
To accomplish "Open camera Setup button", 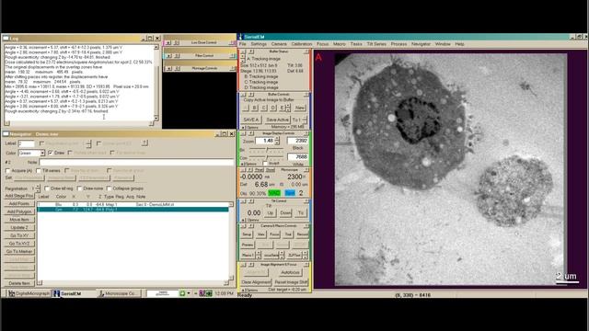I will tap(247, 234).
